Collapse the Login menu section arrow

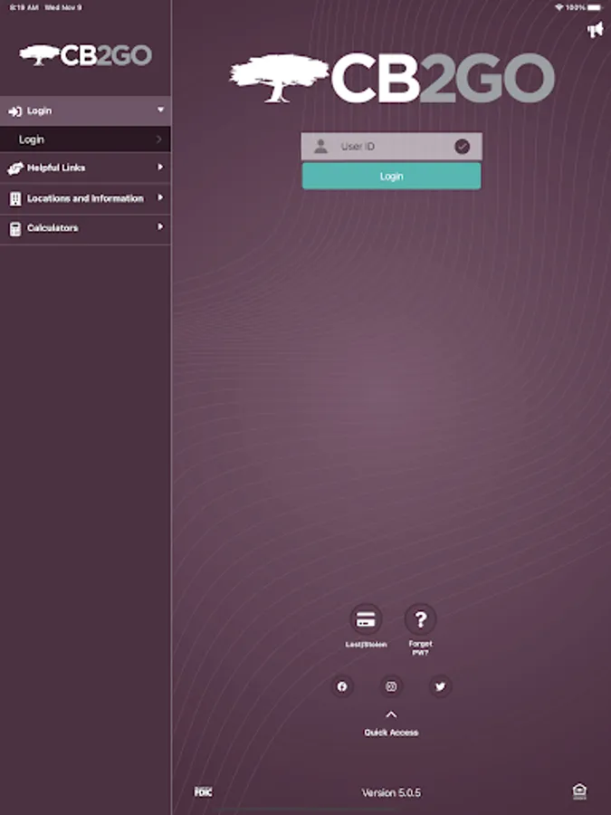click(x=160, y=110)
